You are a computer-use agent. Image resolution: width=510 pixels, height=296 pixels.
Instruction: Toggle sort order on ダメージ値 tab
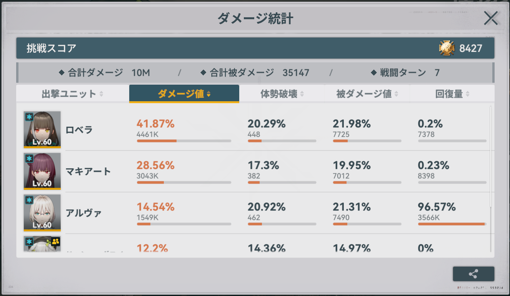tap(184, 94)
